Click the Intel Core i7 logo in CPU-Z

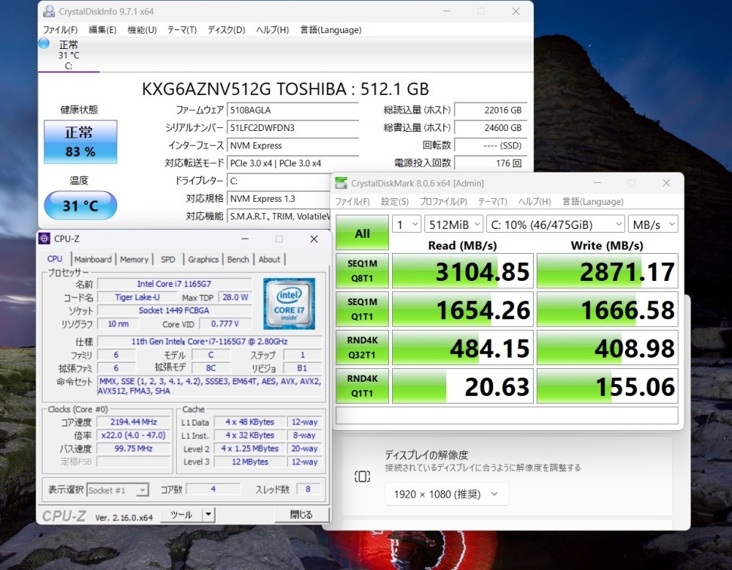(289, 304)
